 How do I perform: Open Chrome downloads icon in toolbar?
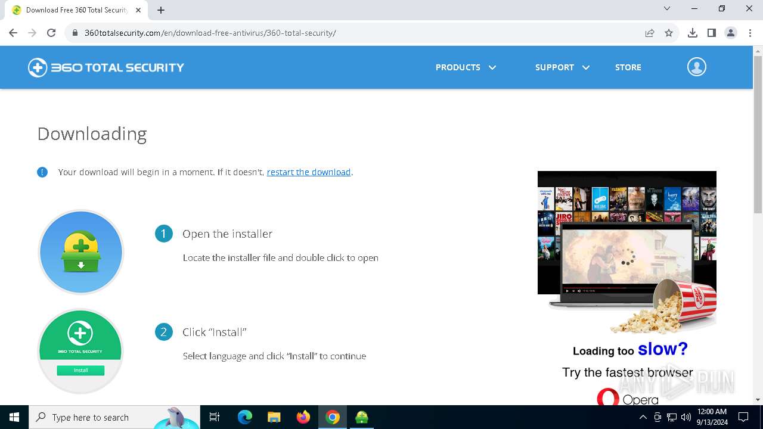click(692, 33)
